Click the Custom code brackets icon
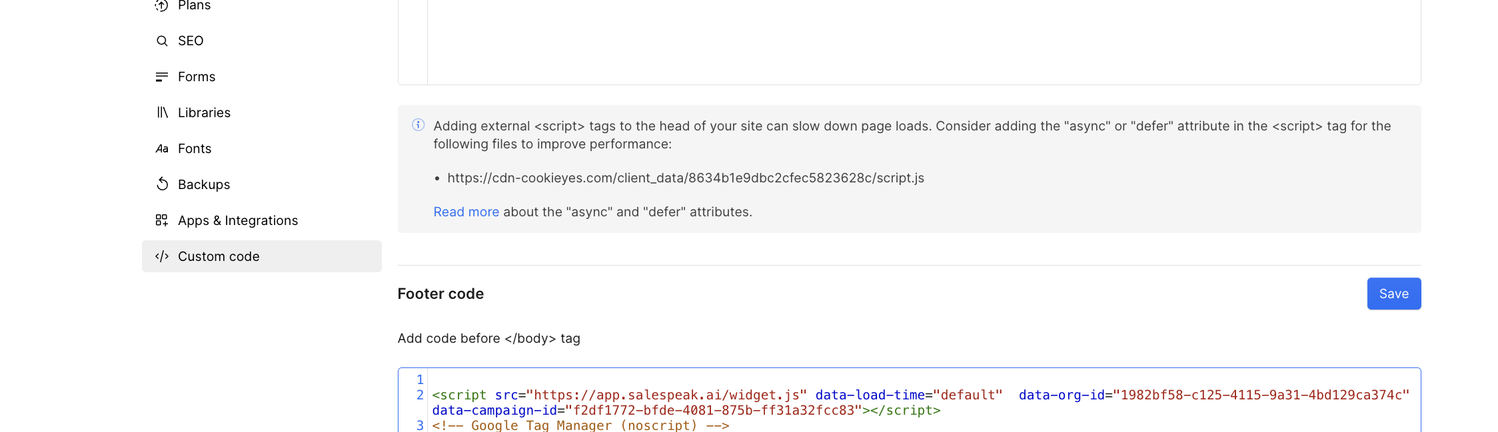The width and height of the screenshot is (1498, 432). [162, 256]
